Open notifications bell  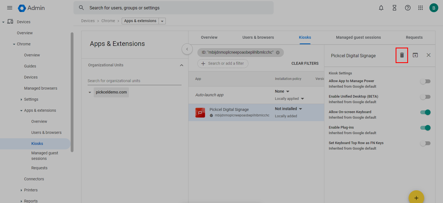[381, 8]
